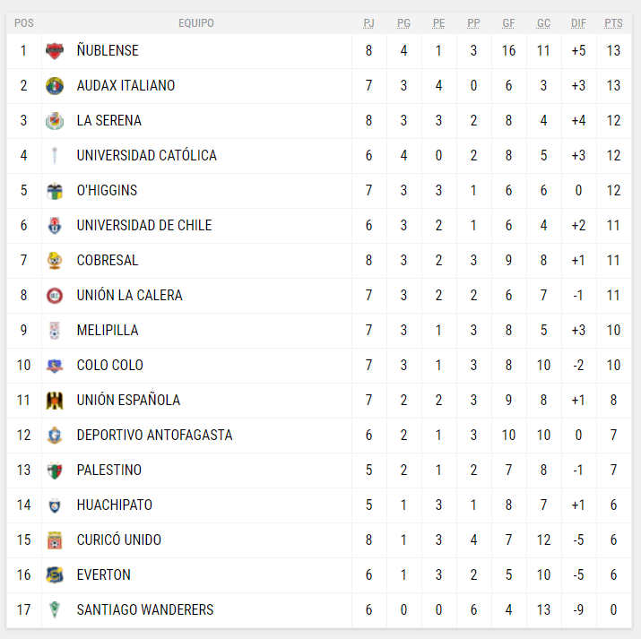Open the Cobresal team page
Viewport: 641px width, 639px height.
pos(108,261)
